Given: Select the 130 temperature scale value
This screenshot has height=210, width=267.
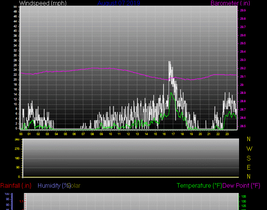Looking at the screenshot, I should point(244,201).
